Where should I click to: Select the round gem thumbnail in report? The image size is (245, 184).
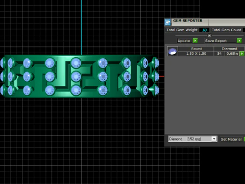(x=173, y=51)
